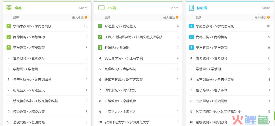Select the 移动端 panel title
This screenshot has width=275, height=126.
pos(202,8)
